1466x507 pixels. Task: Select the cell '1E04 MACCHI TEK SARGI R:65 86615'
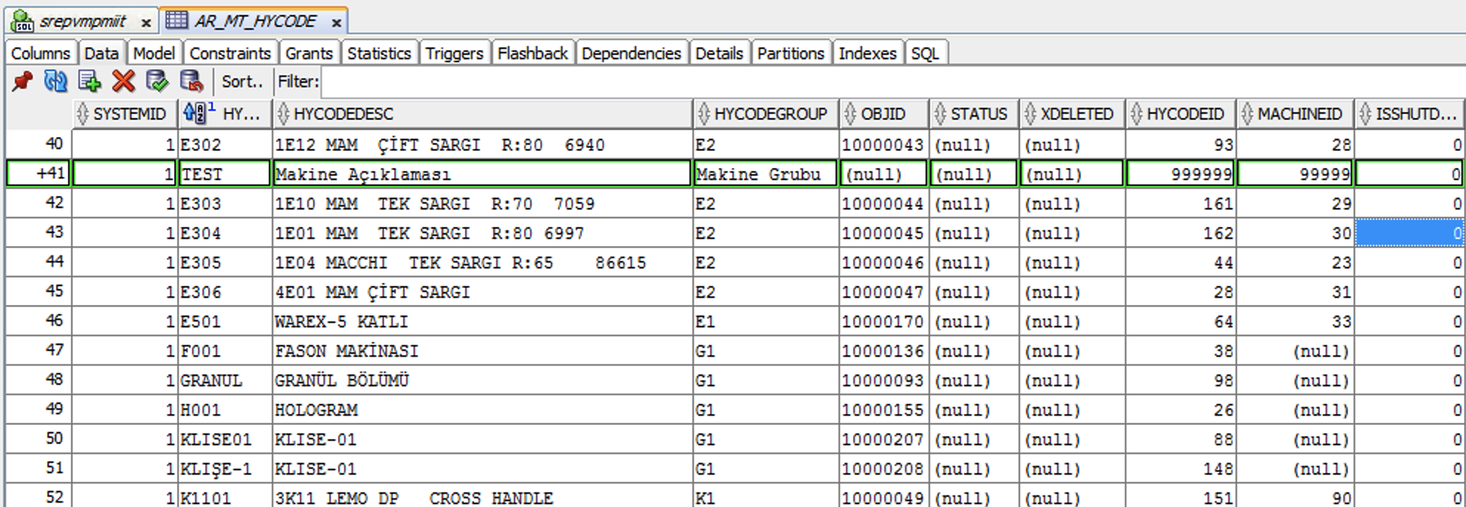click(x=482, y=262)
